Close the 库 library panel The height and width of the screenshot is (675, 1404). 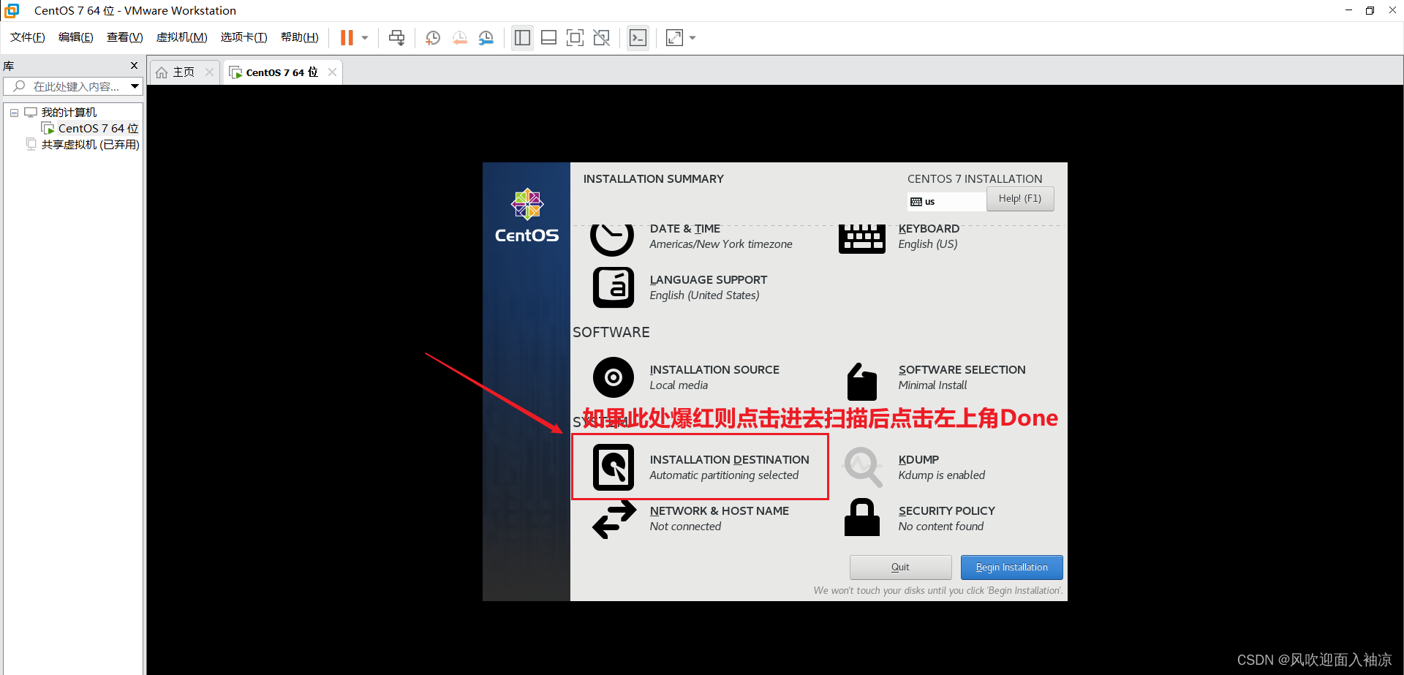134,65
